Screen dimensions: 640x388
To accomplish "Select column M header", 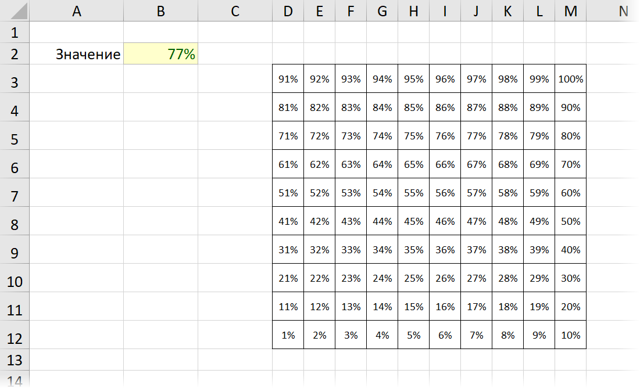I will [571, 11].
